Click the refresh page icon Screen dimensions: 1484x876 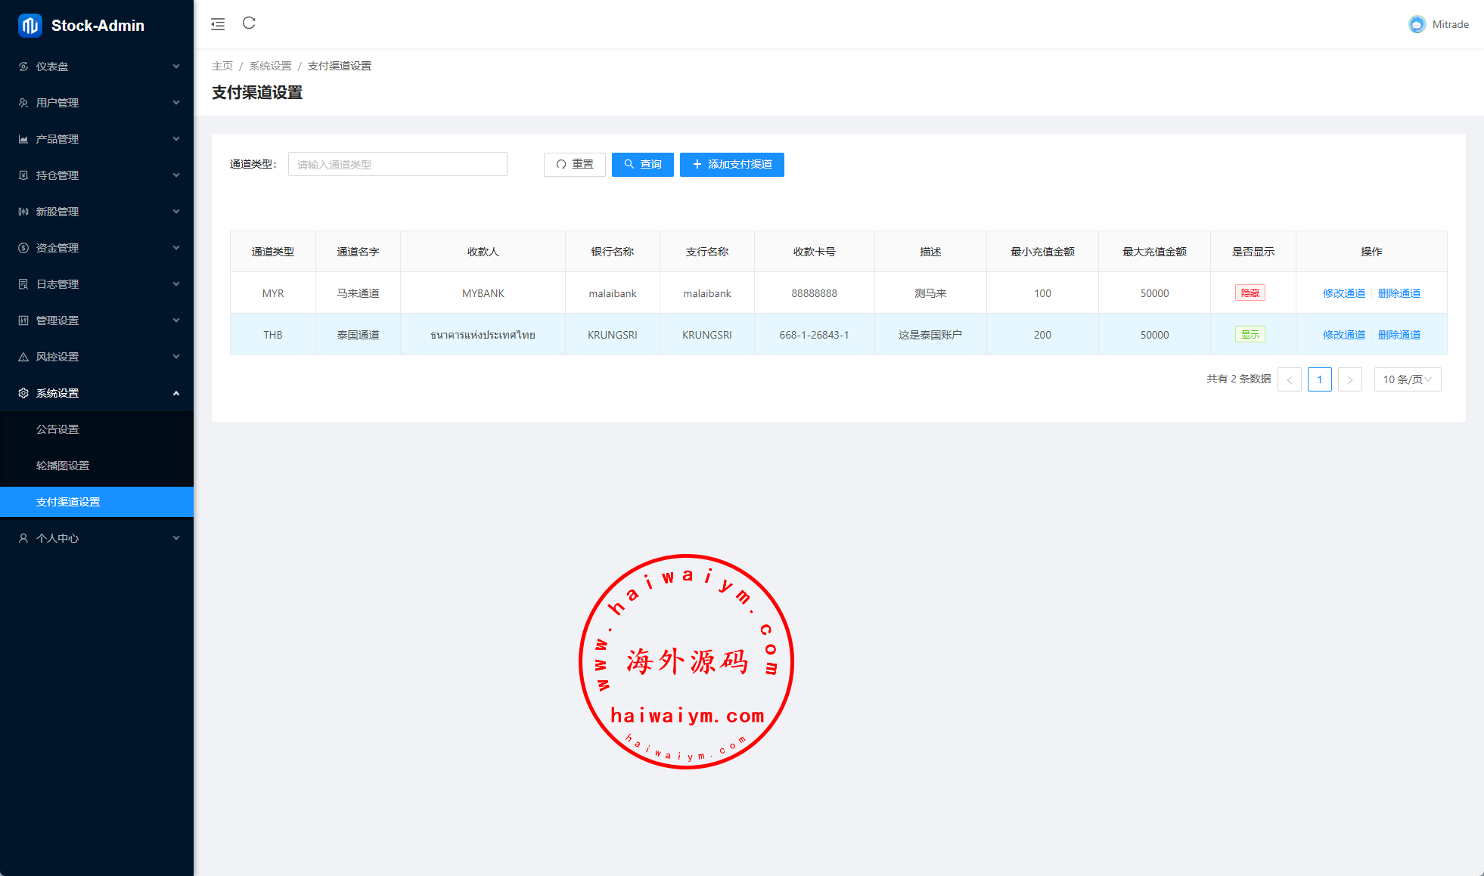(x=249, y=23)
